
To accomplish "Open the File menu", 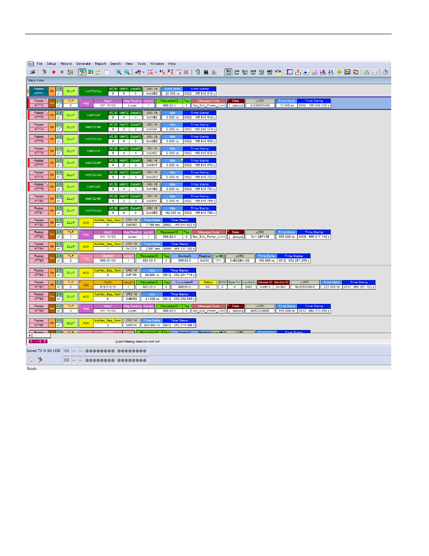I will click(40, 64).
